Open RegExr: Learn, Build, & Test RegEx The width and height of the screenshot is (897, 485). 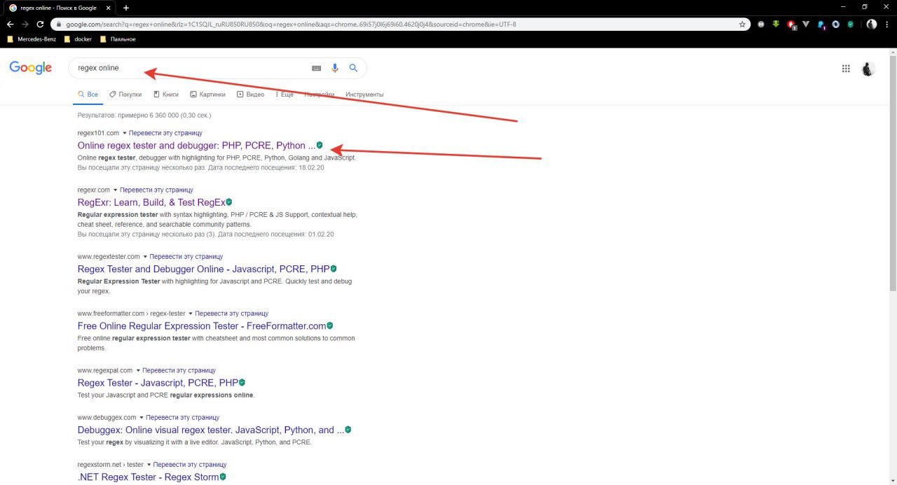[151, 202]
